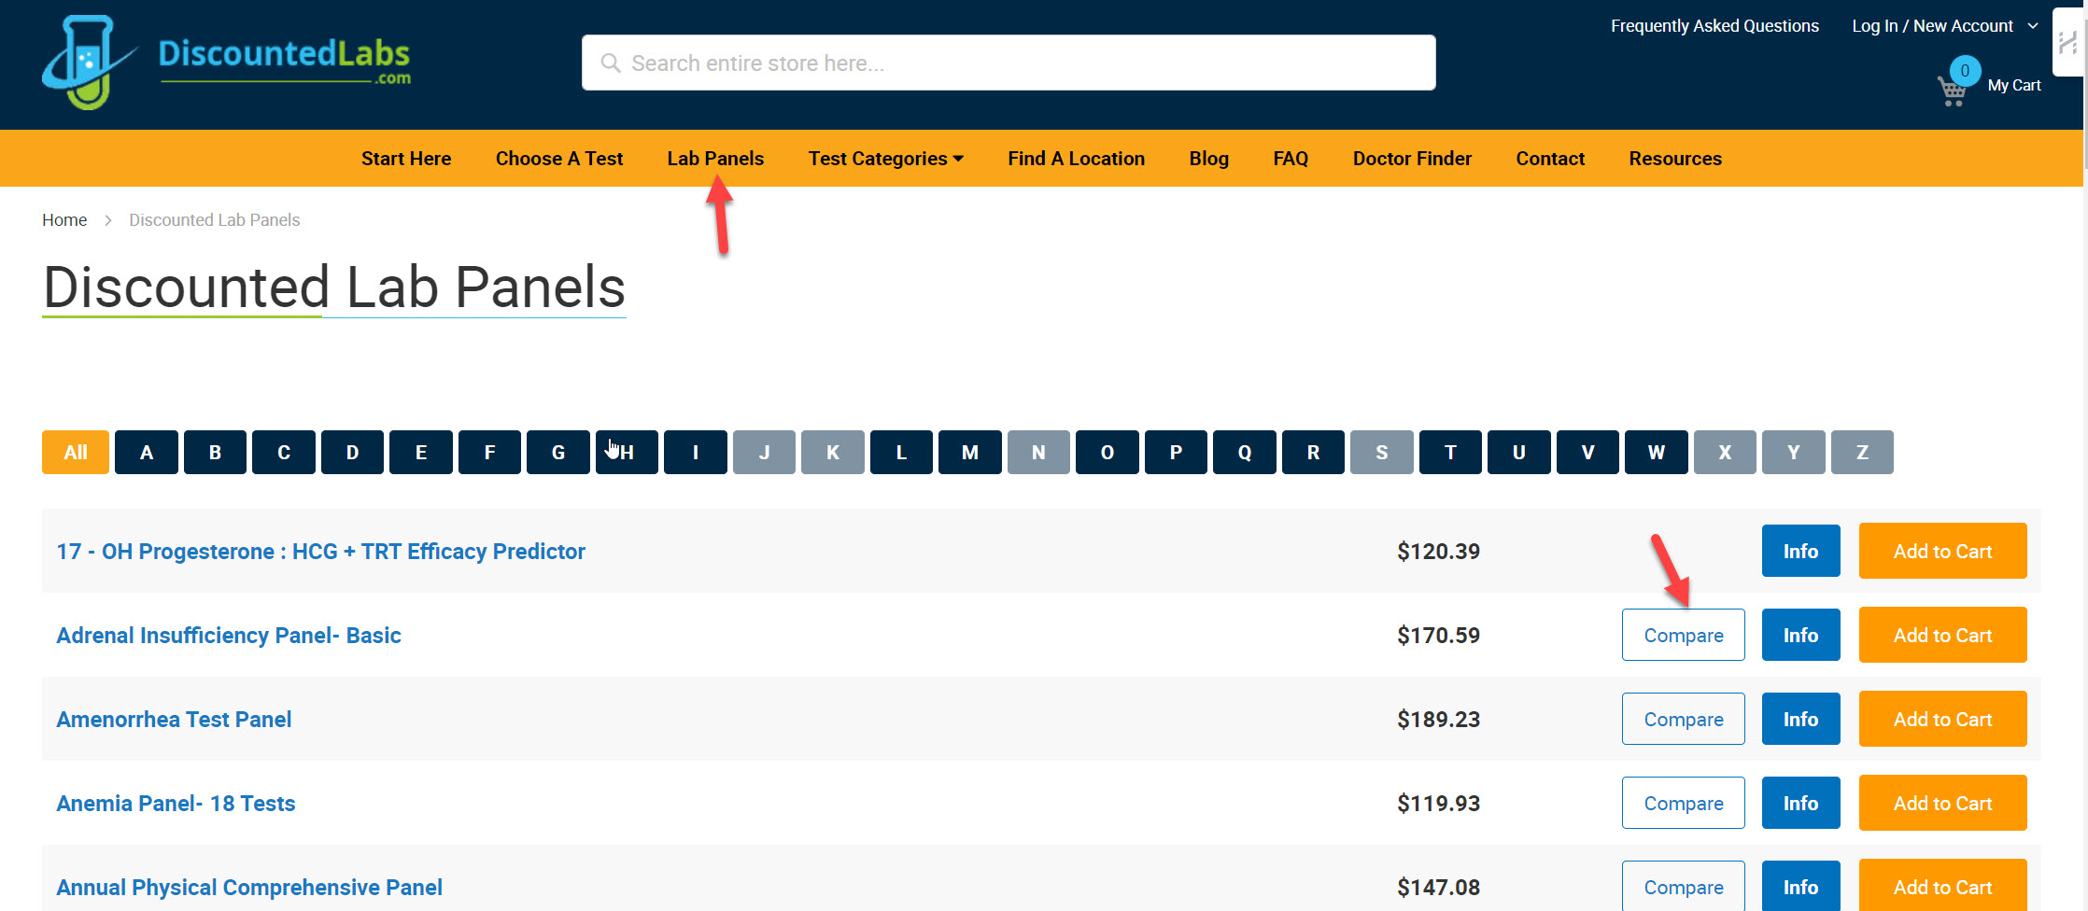This screenshot has height=911, width=2088.
Task: Filter panels by letter T
Action: point(1450,452)
